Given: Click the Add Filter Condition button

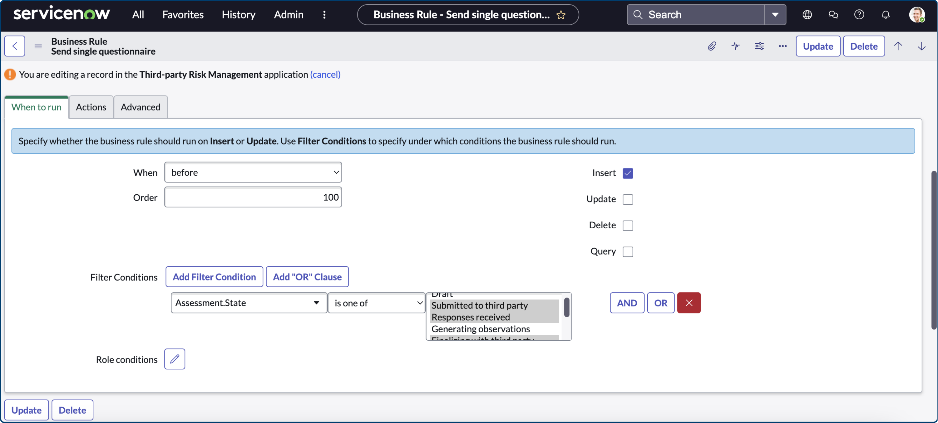Looking at the screenshot, I should 214,276.
